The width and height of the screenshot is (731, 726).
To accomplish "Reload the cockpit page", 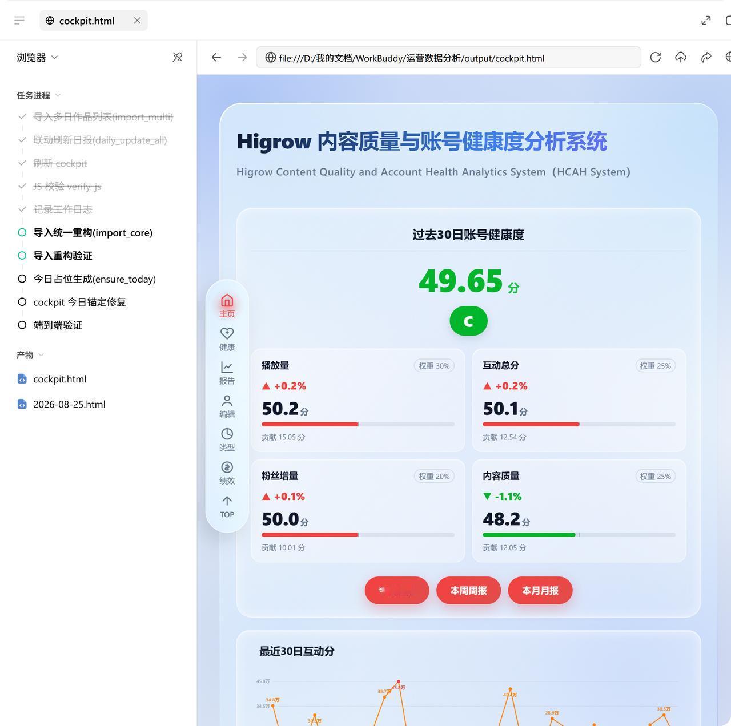I will [x=656, y=57].
